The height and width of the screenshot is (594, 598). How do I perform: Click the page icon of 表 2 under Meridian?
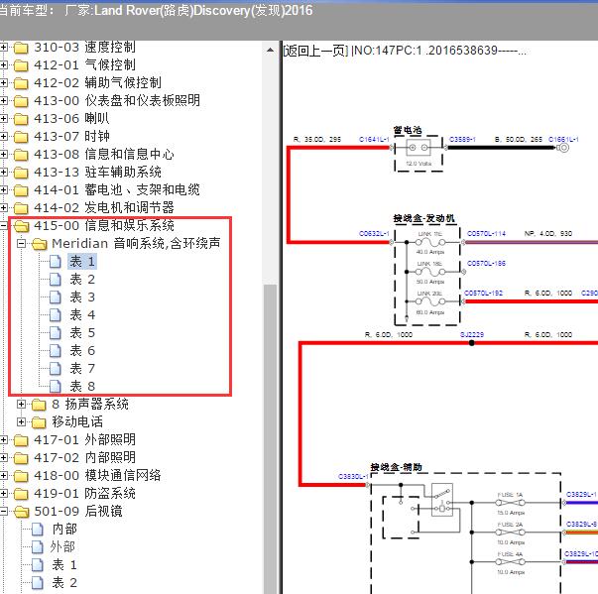coord(56,280)
